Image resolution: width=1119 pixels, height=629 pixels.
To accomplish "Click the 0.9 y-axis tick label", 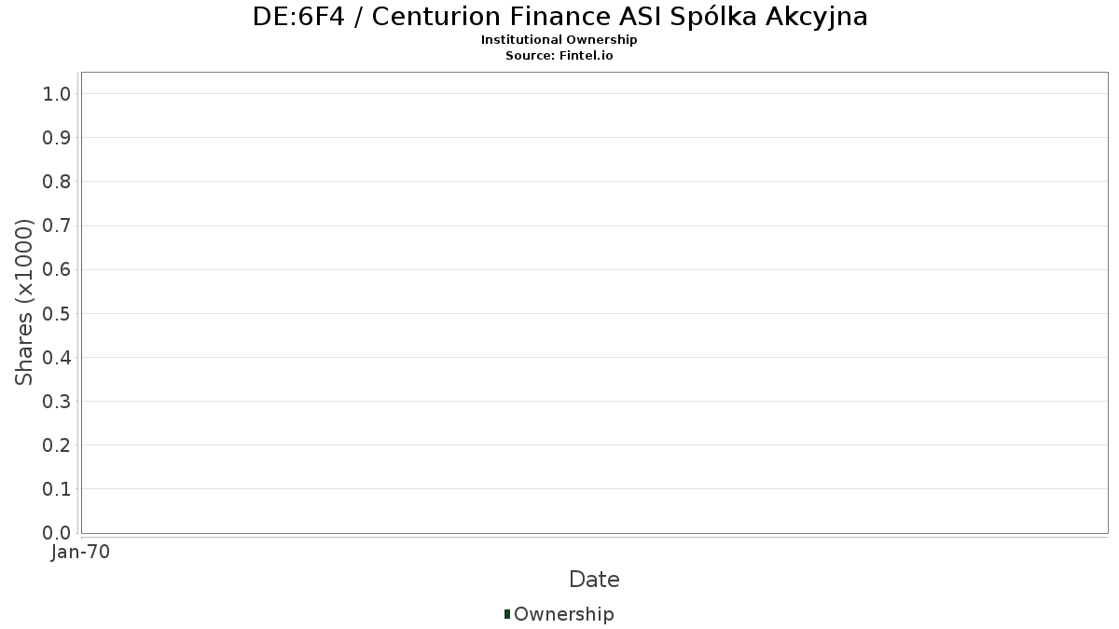I will pos(57,138).
